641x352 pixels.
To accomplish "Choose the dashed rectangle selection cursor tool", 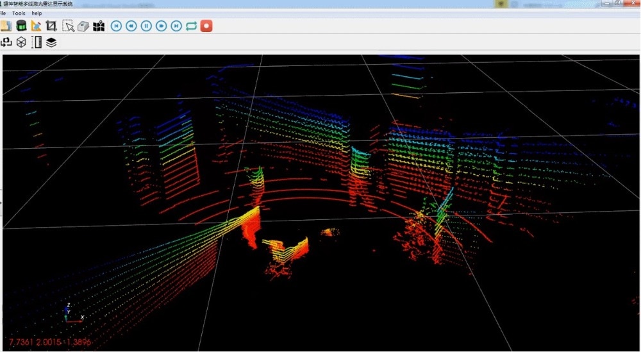I will 68,26.
